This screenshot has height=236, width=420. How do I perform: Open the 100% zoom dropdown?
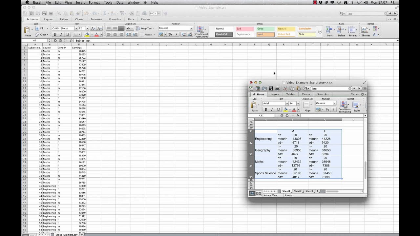[159, 13]
